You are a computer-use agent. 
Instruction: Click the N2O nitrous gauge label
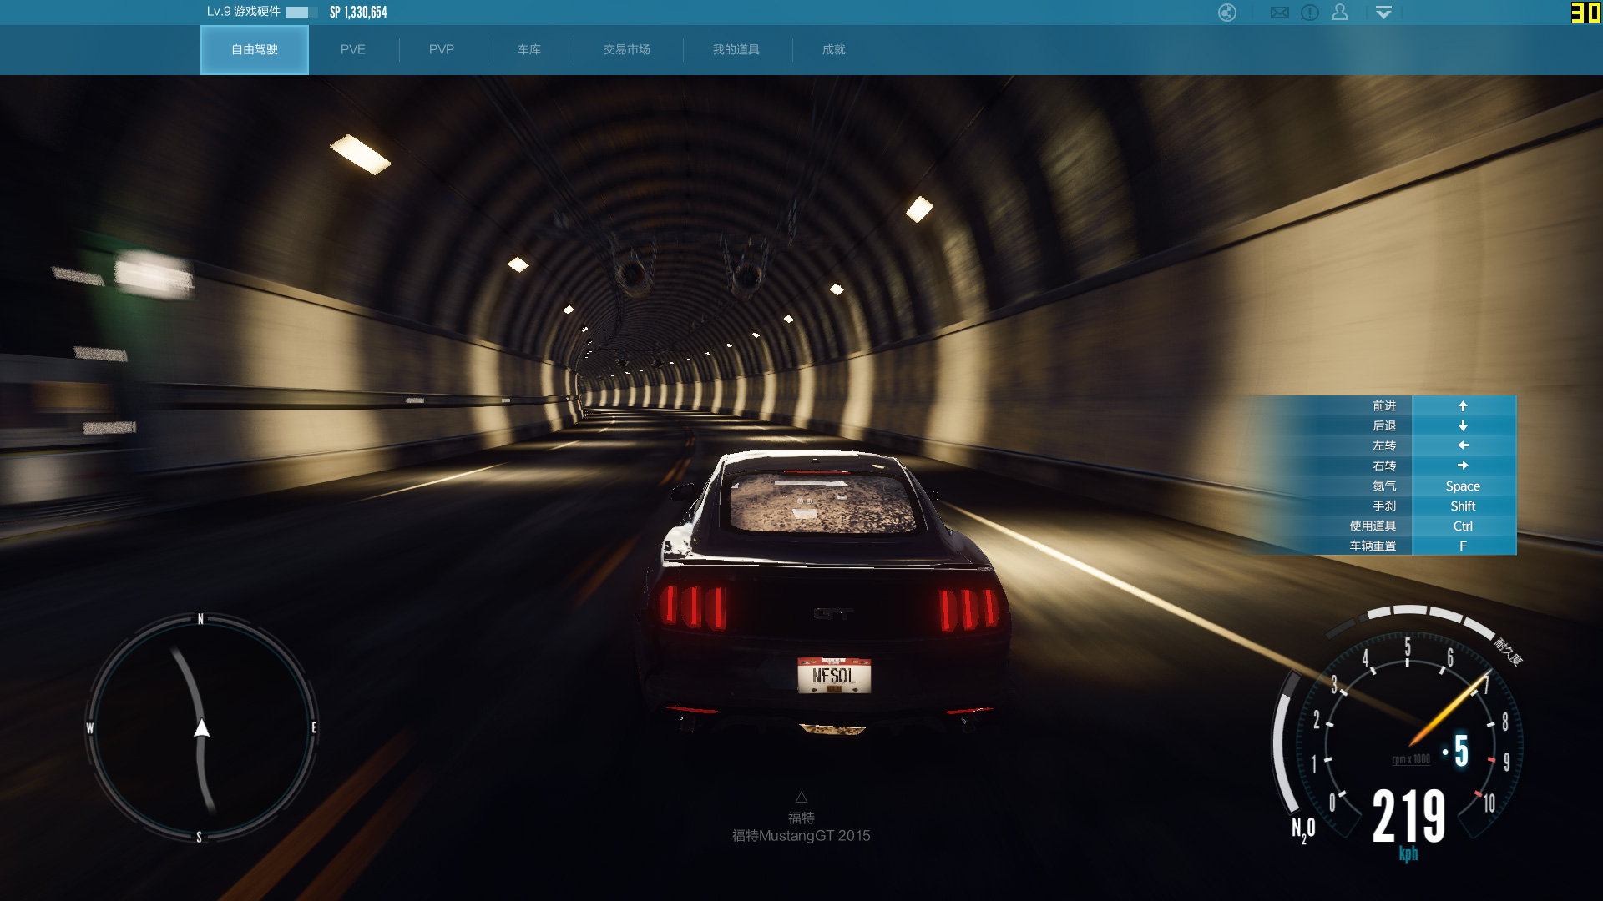point(1303,830)
